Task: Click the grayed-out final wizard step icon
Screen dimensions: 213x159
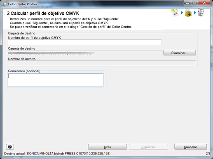Action: point(201,13)
